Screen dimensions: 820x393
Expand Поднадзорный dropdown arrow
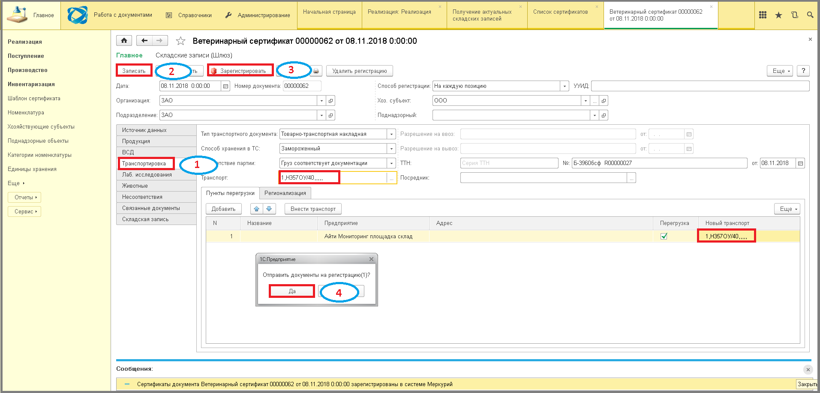coord(595,115)
